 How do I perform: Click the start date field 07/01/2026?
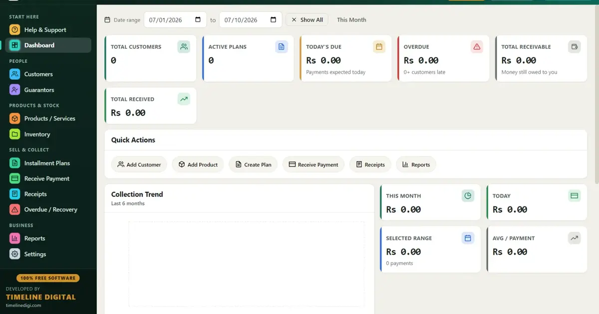pos(175,20)
